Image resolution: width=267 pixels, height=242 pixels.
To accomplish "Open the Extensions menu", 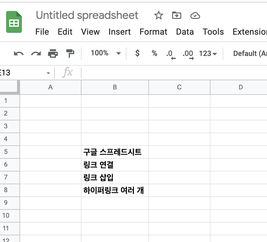I will tap(250, 32).
